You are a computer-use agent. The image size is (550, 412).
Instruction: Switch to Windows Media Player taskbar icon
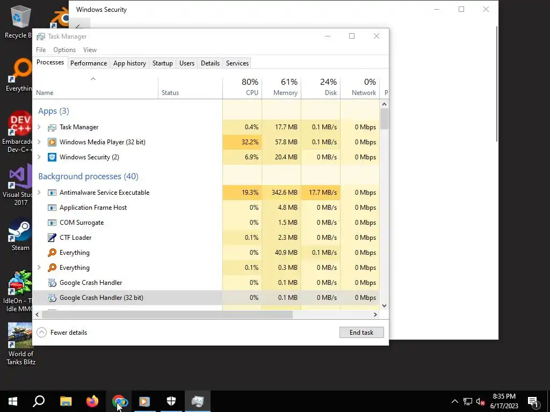[144, 401]
